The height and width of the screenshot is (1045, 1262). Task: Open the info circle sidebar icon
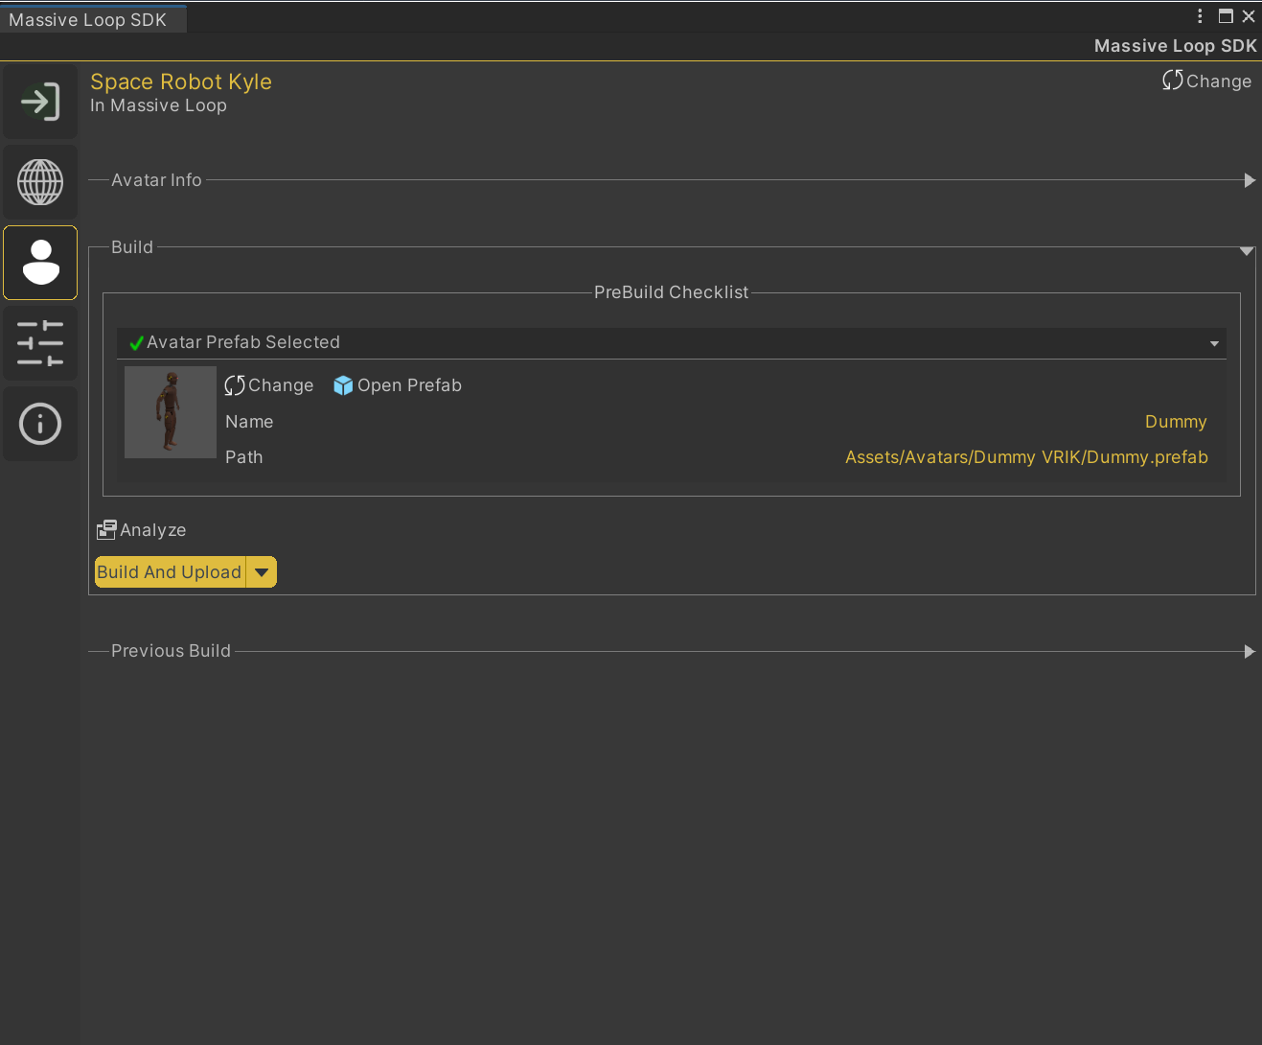pyautogui.click(x=40, y=424)
